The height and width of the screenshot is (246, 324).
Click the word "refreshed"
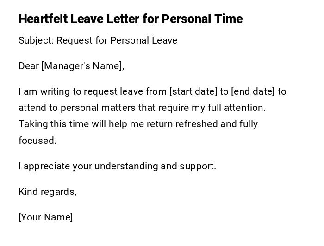(x=196, y=124)
